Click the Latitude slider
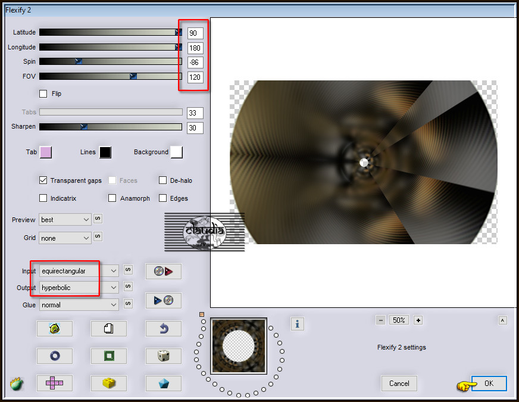Image resolution: width=519 pixels, height=402 pixels. (111, 32)
